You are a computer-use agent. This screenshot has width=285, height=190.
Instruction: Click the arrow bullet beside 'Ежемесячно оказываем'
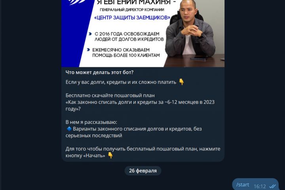88,49
